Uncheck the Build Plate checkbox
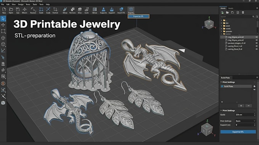The image size is (259, 145). (222, 86)
